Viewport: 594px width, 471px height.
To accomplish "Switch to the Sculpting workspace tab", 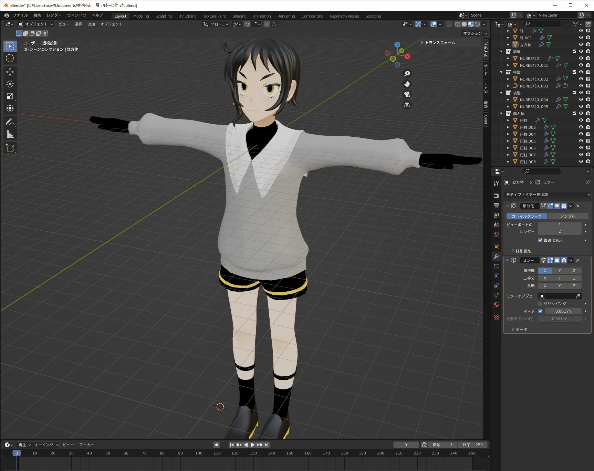I will click(163, 16).
